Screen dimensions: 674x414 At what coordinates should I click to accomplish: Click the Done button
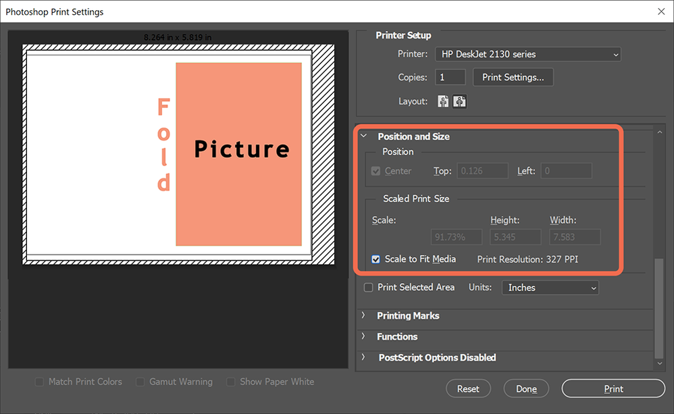526,388
